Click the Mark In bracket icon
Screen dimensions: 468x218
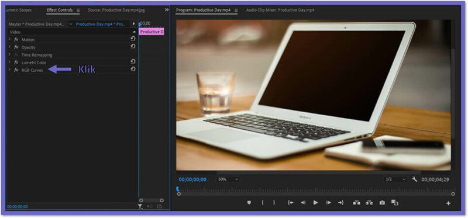point(262,202)
